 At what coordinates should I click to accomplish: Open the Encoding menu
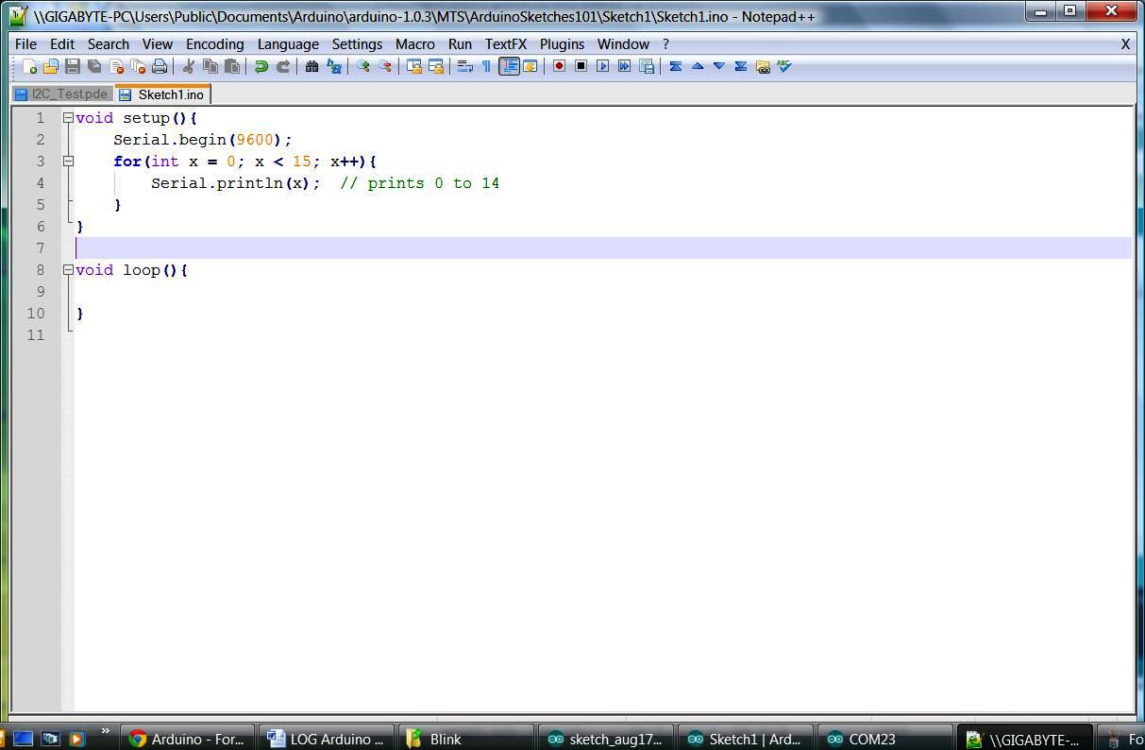[215, 44]
